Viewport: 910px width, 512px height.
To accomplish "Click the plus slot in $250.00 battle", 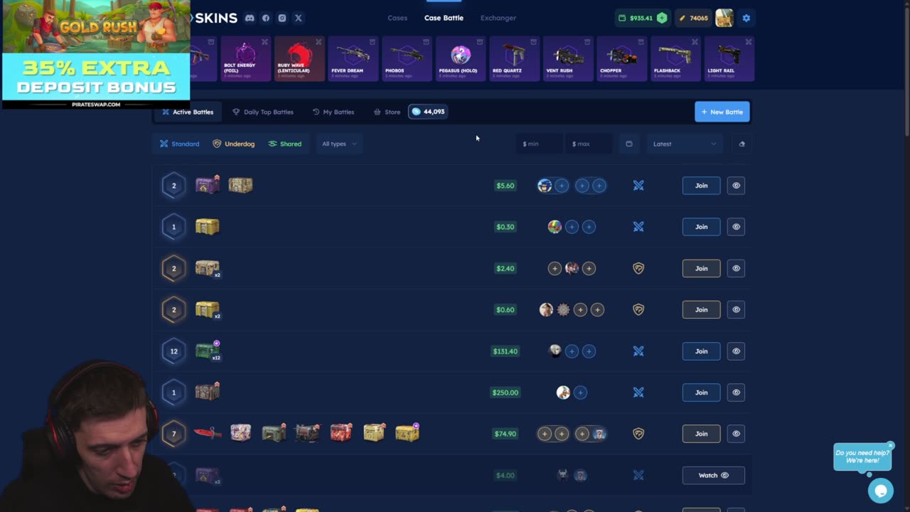I will click(x=580, y=393).
